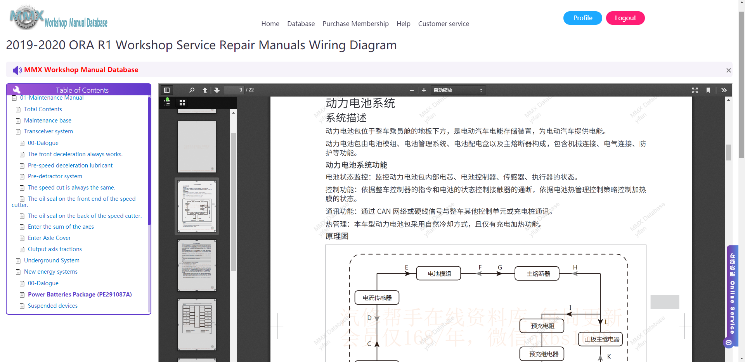
Task: Select Maintenance base entry
Action: pos(48,121)
